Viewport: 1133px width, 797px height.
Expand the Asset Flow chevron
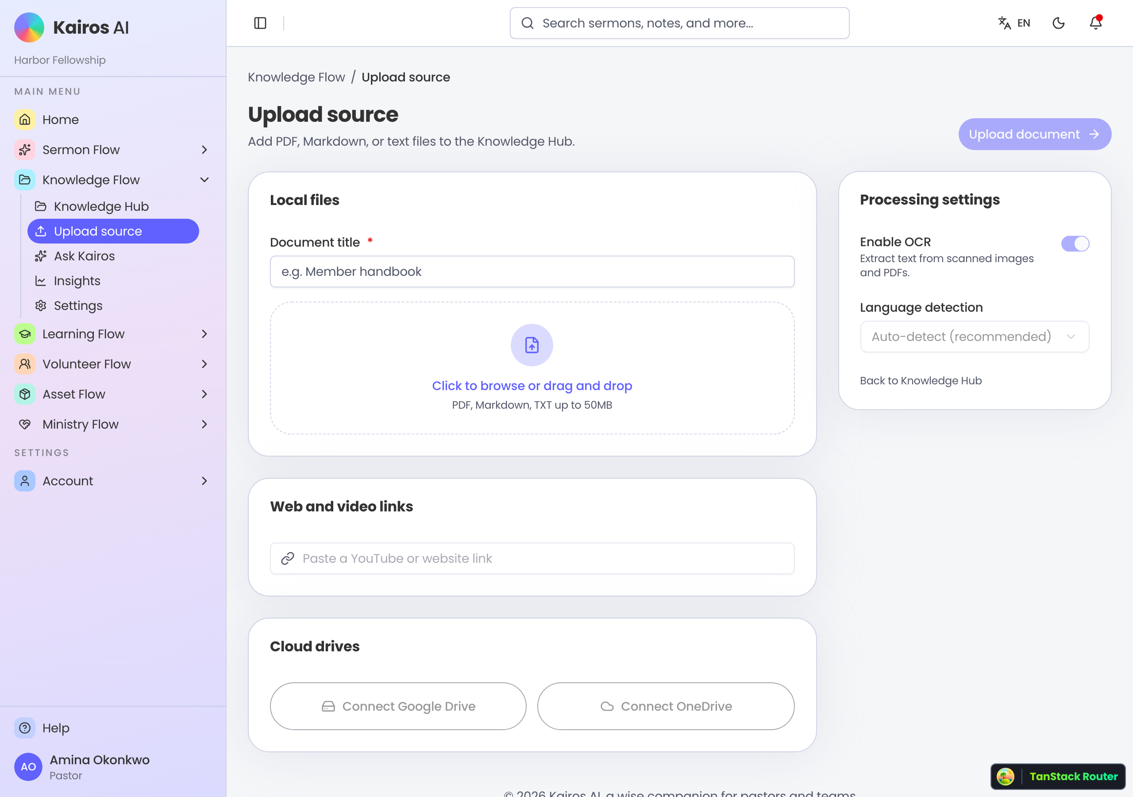point(204,394)
